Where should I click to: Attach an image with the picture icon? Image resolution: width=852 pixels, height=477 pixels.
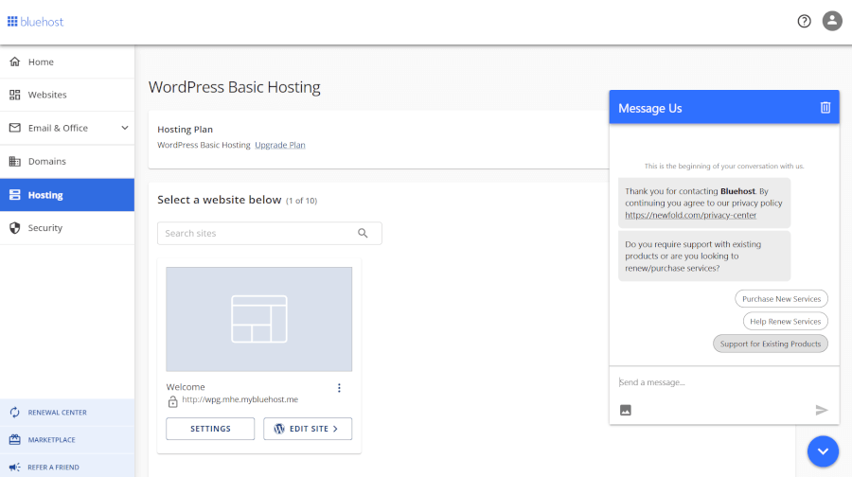point(626,410)
